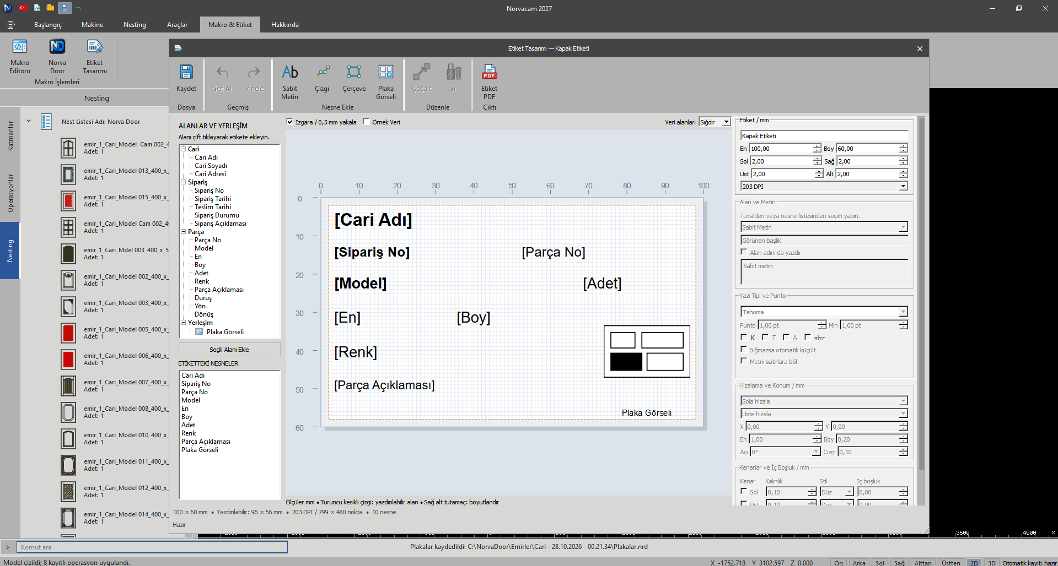Screen dimensions: 1058x566
Task: Select Parça Açıklaması in label objects list
Action: click(206, 442)
